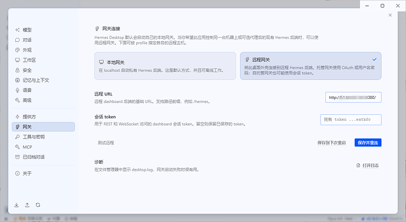Click the blue 保存并重连 button
This screenshot has width=406, height=222.
point(368,143)
